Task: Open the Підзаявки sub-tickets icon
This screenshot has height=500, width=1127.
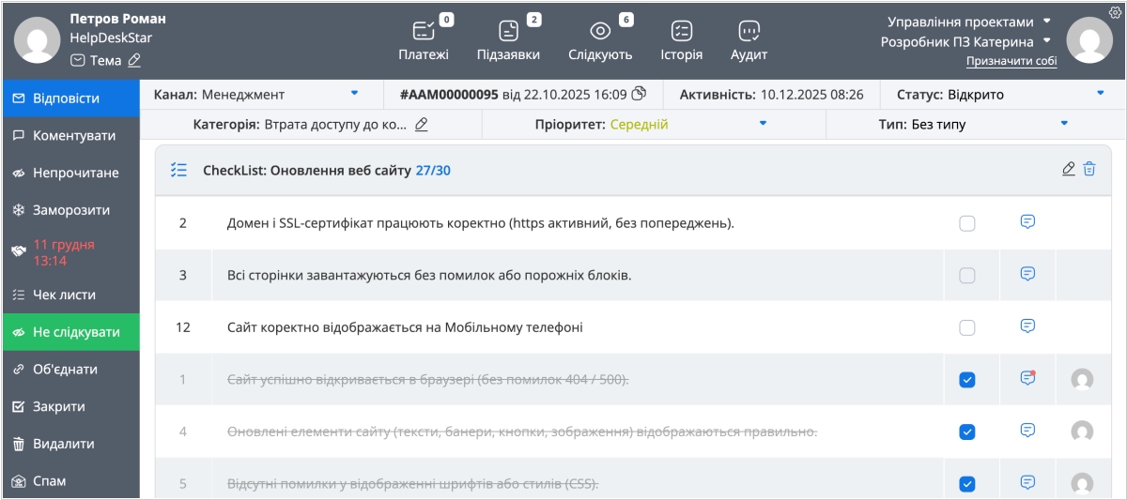Action: point(508,32)
